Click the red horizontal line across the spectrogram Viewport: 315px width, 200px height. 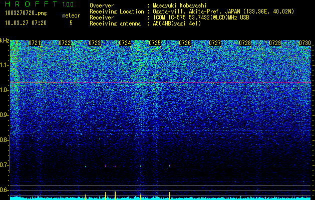pyautogui.click(x=160, y=82)
